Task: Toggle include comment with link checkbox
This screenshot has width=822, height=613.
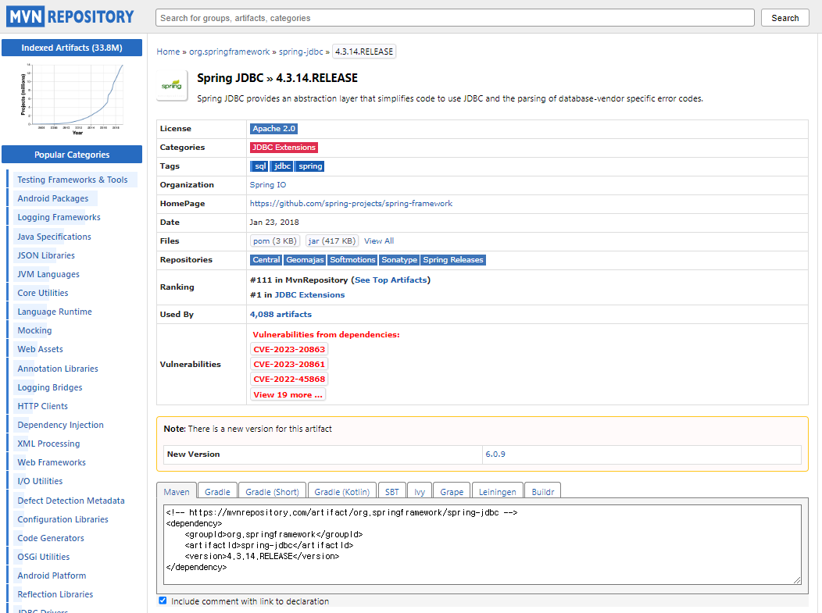Action: (163, 601)
